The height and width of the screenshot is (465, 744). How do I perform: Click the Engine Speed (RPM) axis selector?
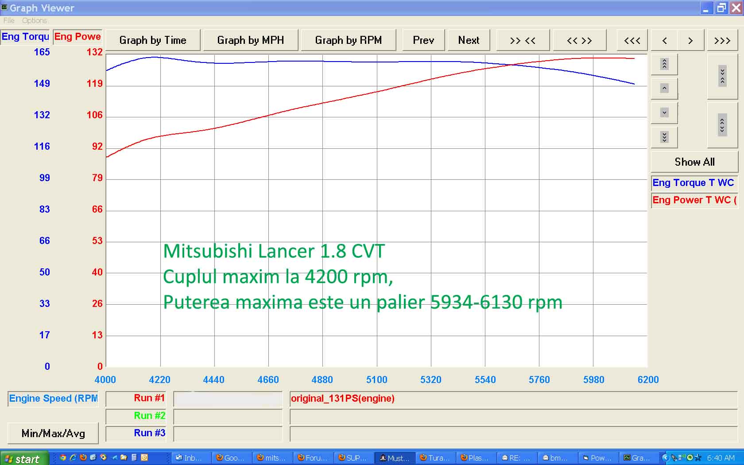pyautogui.click(x=53, y=399)
